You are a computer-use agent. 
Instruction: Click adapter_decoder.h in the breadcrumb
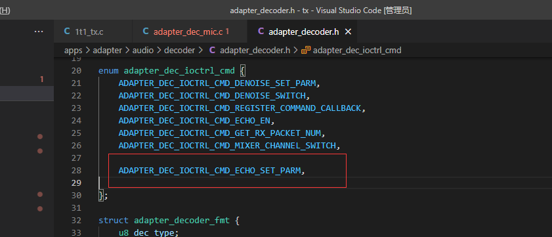[255, 51]
